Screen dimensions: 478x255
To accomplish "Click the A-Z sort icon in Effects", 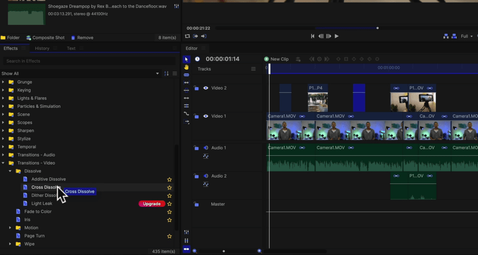I will (x=166, y=74).
